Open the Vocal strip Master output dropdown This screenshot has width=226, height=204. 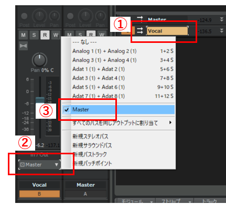(39, 164)
